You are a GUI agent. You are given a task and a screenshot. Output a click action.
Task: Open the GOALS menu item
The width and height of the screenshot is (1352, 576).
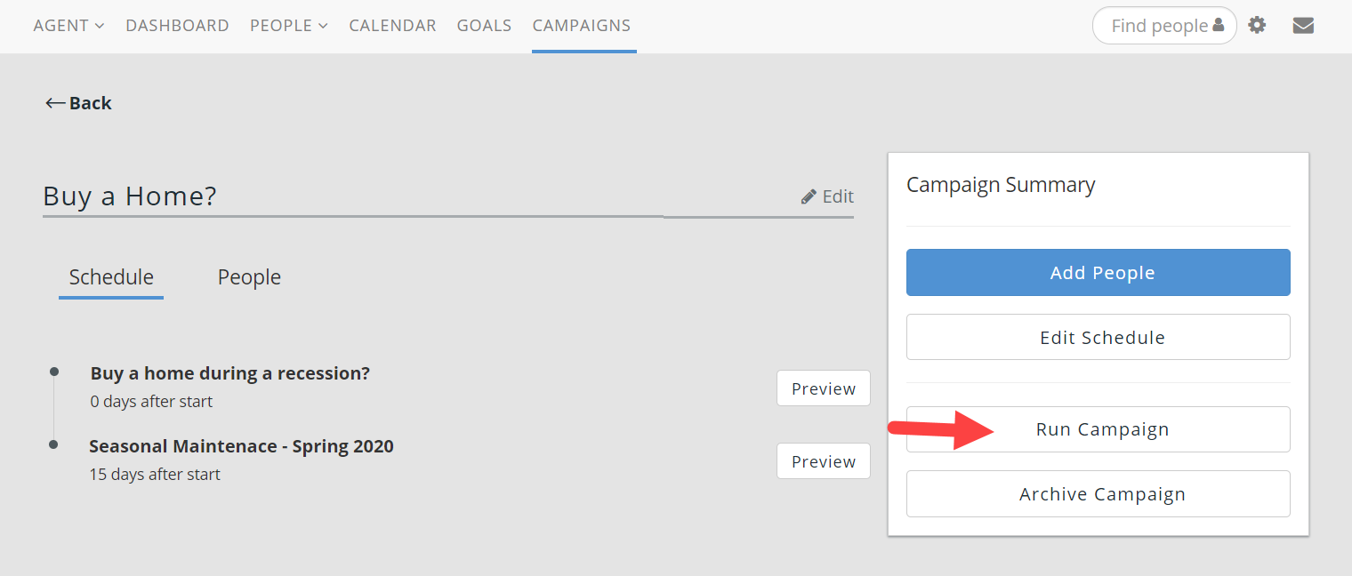click(x=484, y=26)
